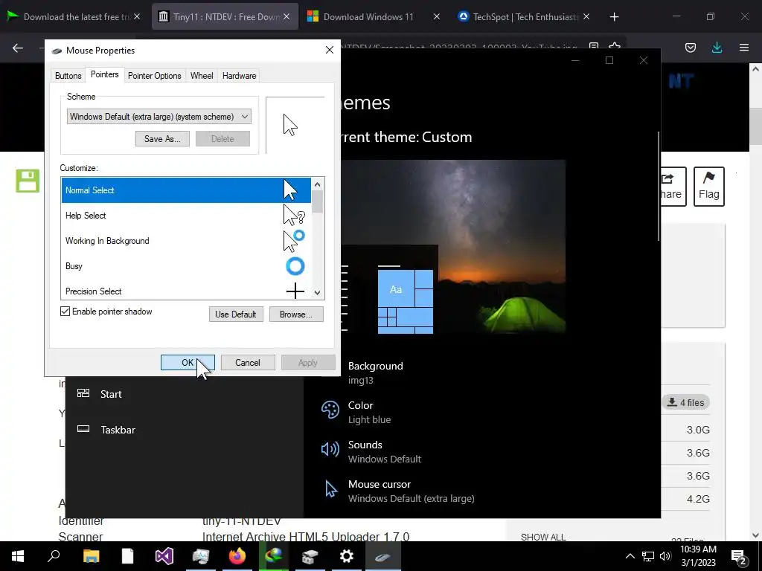Open File Explorer from taskbar

point(91,556)
